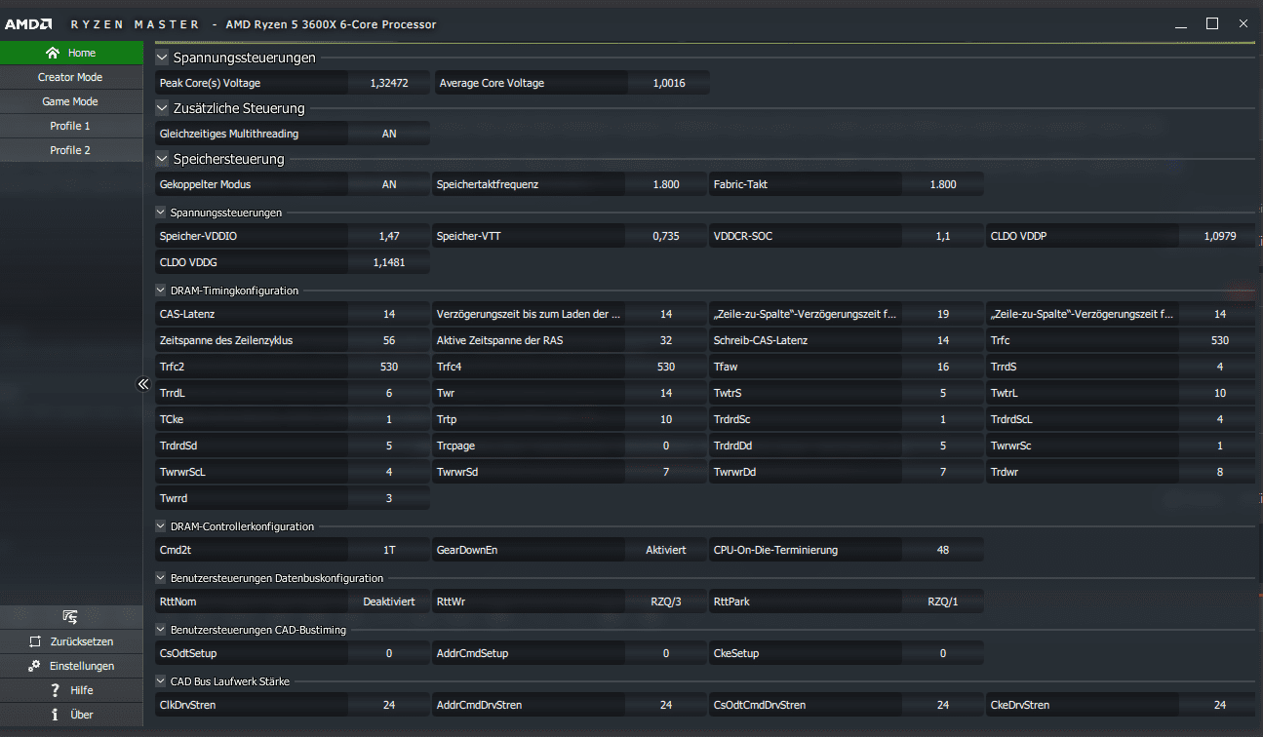Click the AddrCmdDrvStren value 24
Screen dimensions: 1263x737
point(666,705)
